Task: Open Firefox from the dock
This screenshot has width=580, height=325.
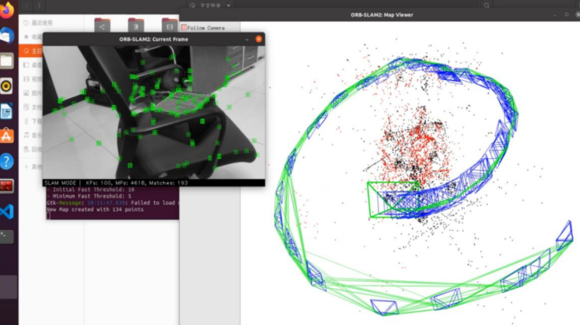Action: point(7,10)
